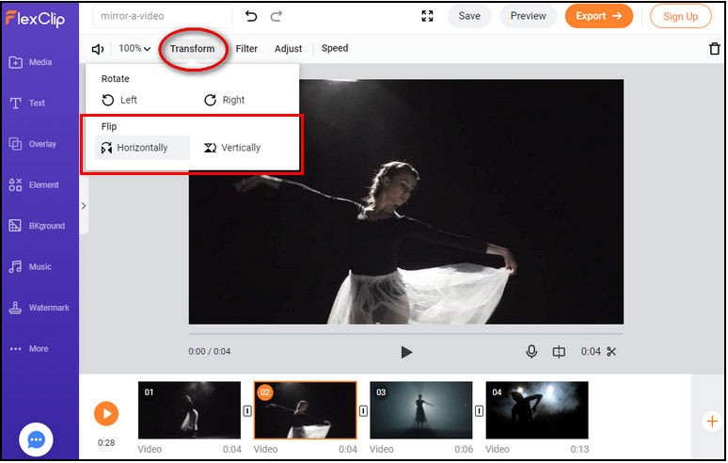This screenshot has width=728, height=463.
Task: Open the Music panel in sidebar
Action: point(30,266)
